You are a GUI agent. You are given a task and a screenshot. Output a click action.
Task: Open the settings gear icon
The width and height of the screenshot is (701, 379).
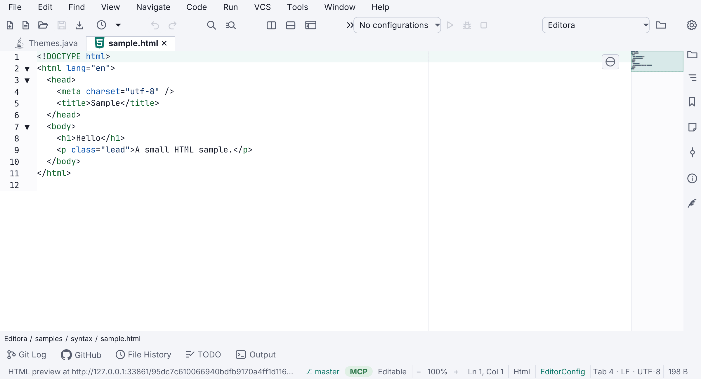point(691,25)
